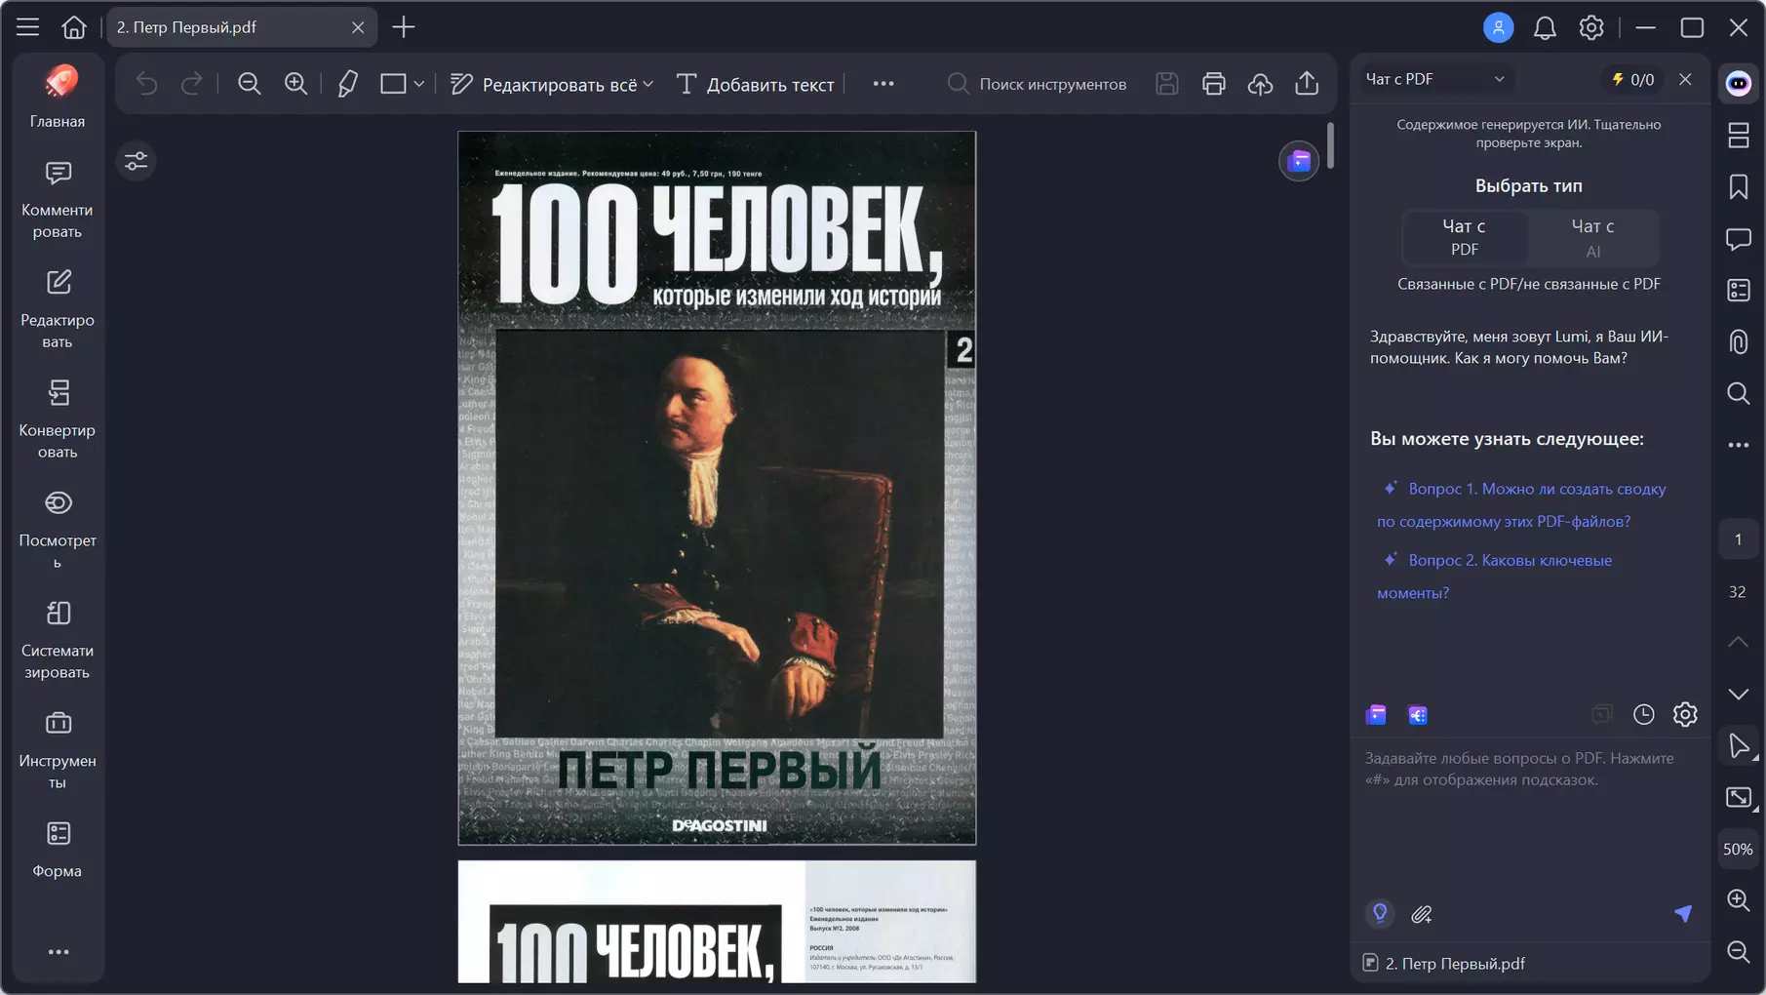Close the Петр Первый.pdf tab

(x=358, y=27)
